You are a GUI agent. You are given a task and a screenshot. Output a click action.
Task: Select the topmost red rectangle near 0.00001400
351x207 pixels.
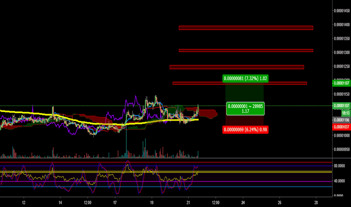246,28
